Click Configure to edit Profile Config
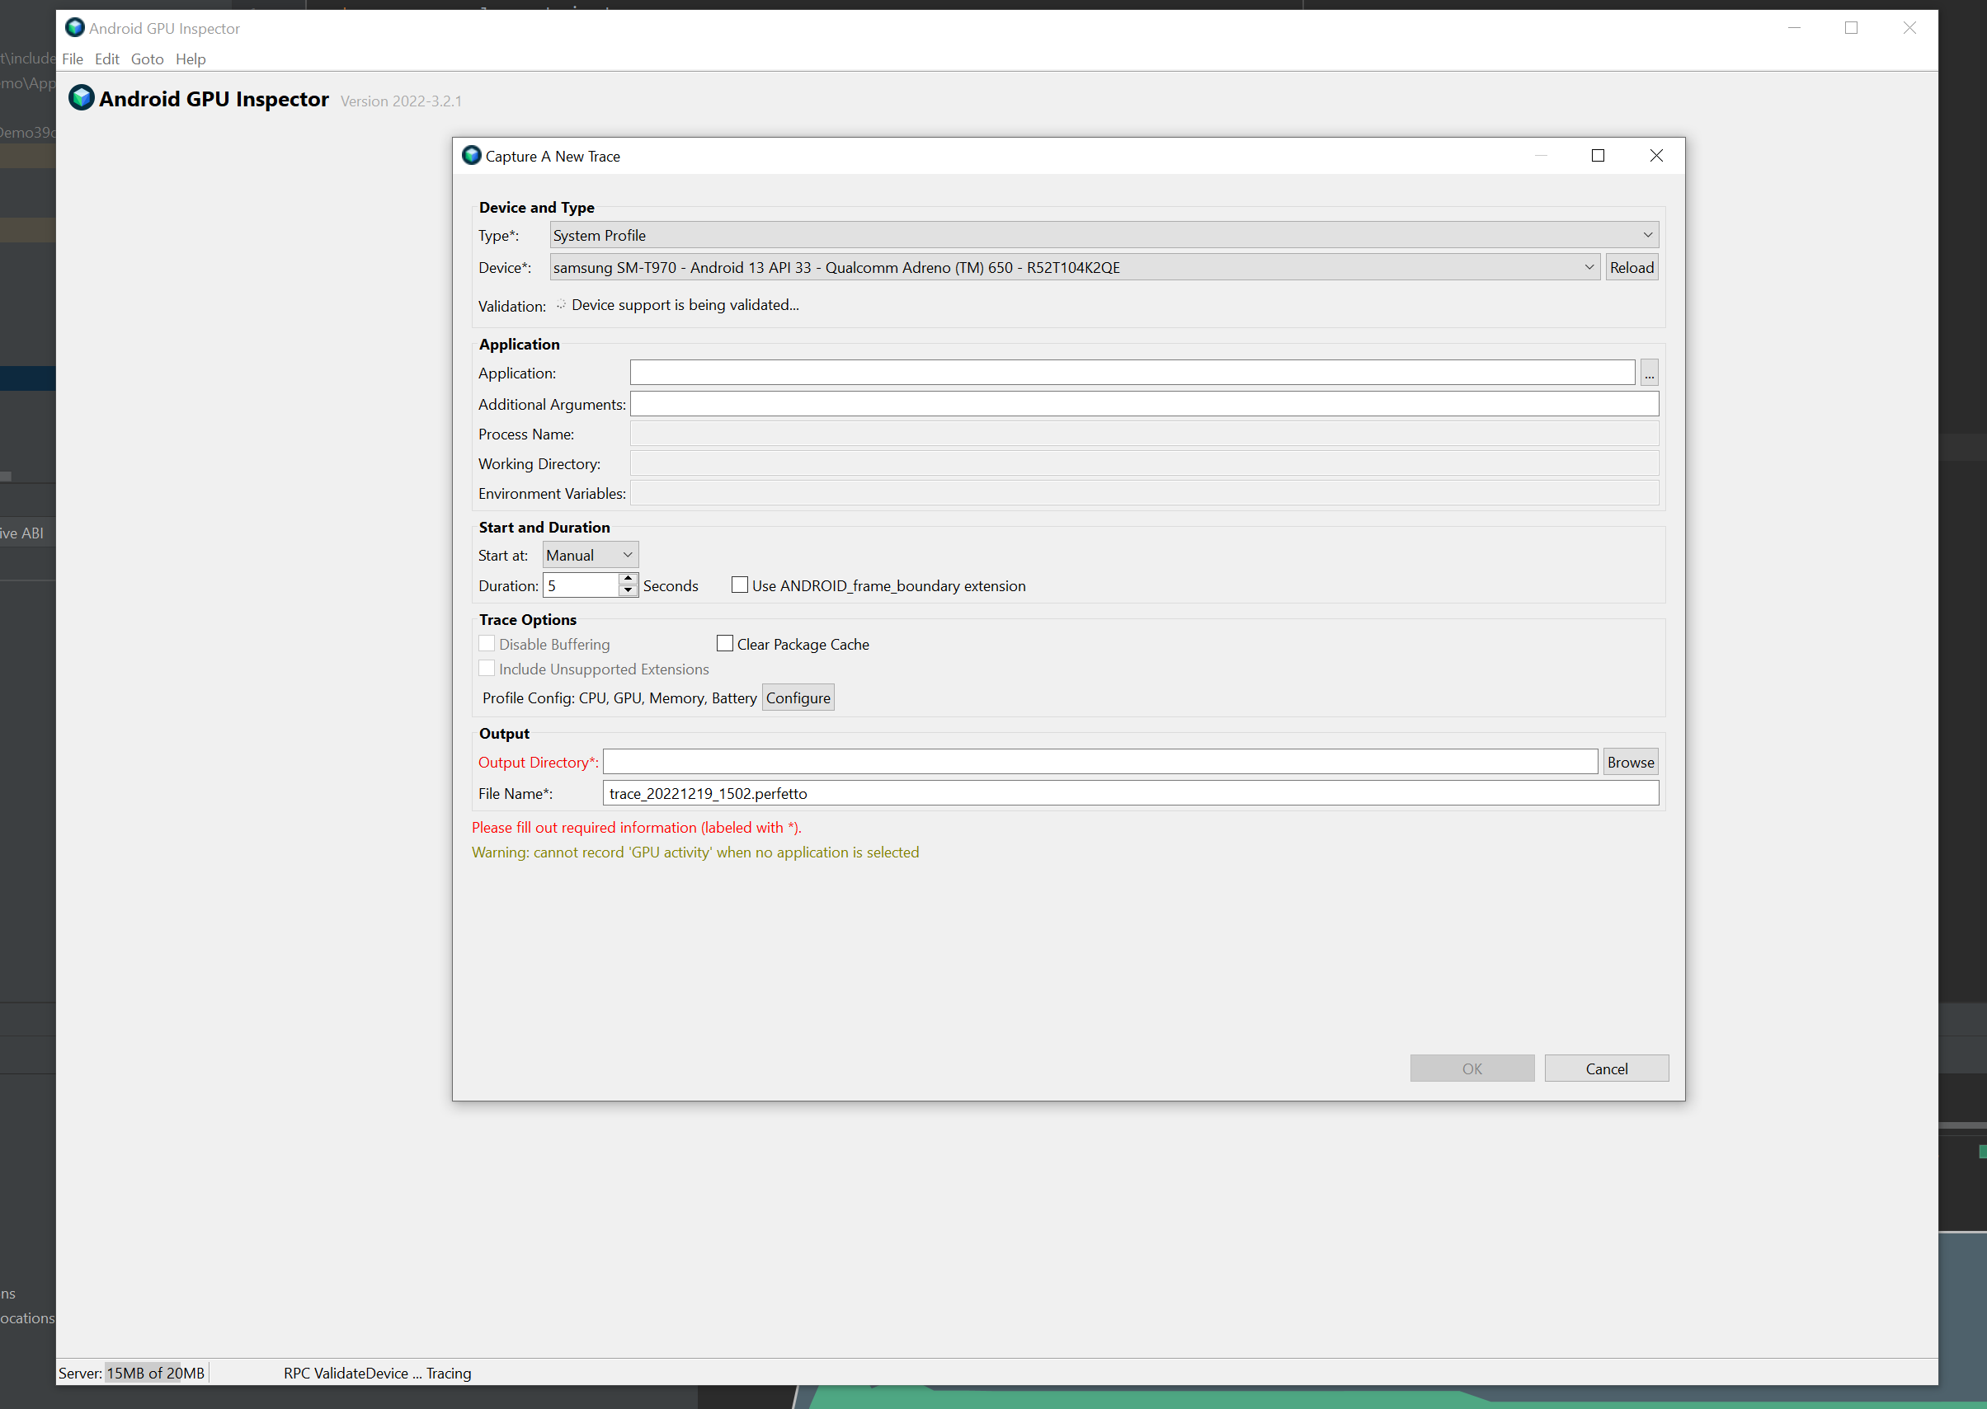This screenshot has width=1987, height=1409. (x=797, y=697)
